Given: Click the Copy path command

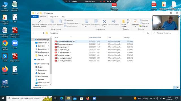Looking at the screenshot, I should point(72,23).
